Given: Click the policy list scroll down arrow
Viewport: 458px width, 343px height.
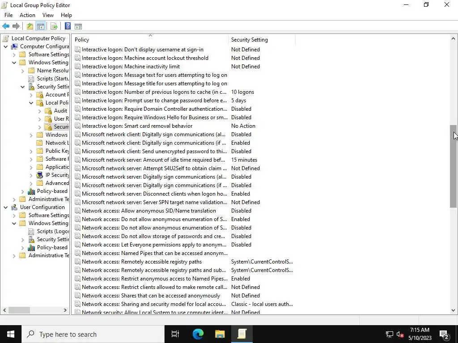Looking at the screenshot, I should [x=453, y=310].
